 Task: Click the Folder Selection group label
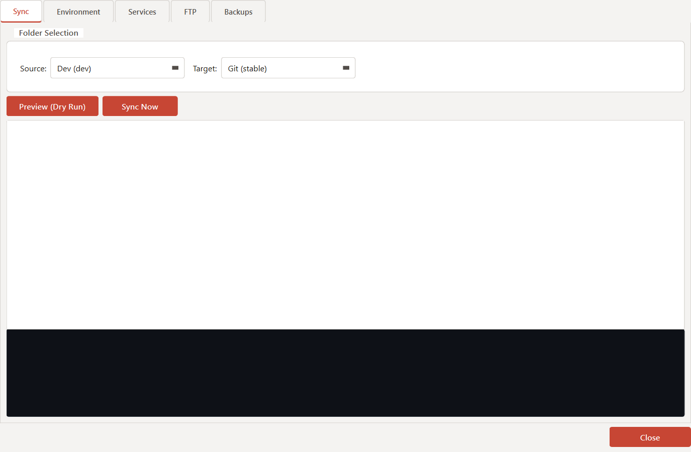click(x=48, y=33)
